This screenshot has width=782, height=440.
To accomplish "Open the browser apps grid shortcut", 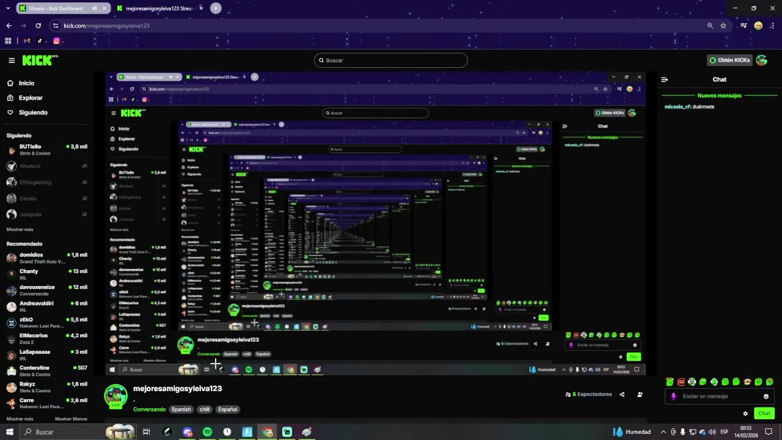I will pos(8,41).
